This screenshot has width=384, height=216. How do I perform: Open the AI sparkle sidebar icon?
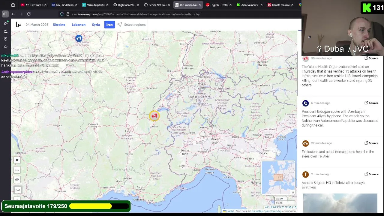point(5,23)
